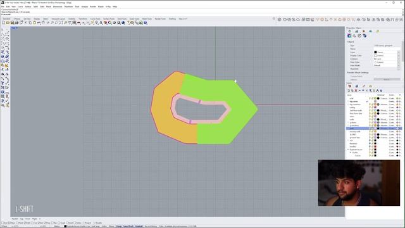Click the Zoom Extents icon
405x228 pixels.
pos(61,23)
